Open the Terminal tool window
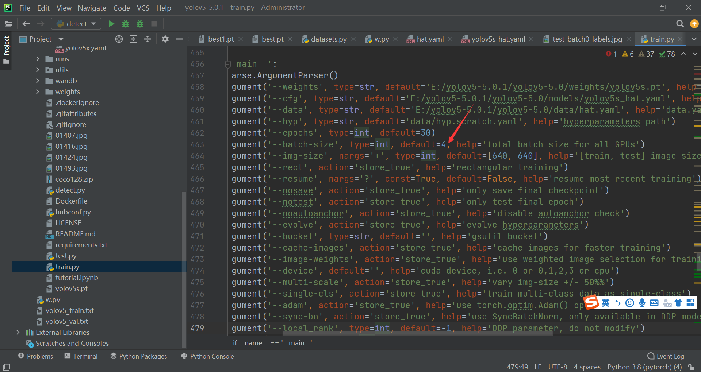This screenshot has height=372, width=701. [81, 356]
